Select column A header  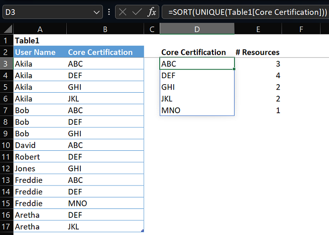(x=40, y=30)
